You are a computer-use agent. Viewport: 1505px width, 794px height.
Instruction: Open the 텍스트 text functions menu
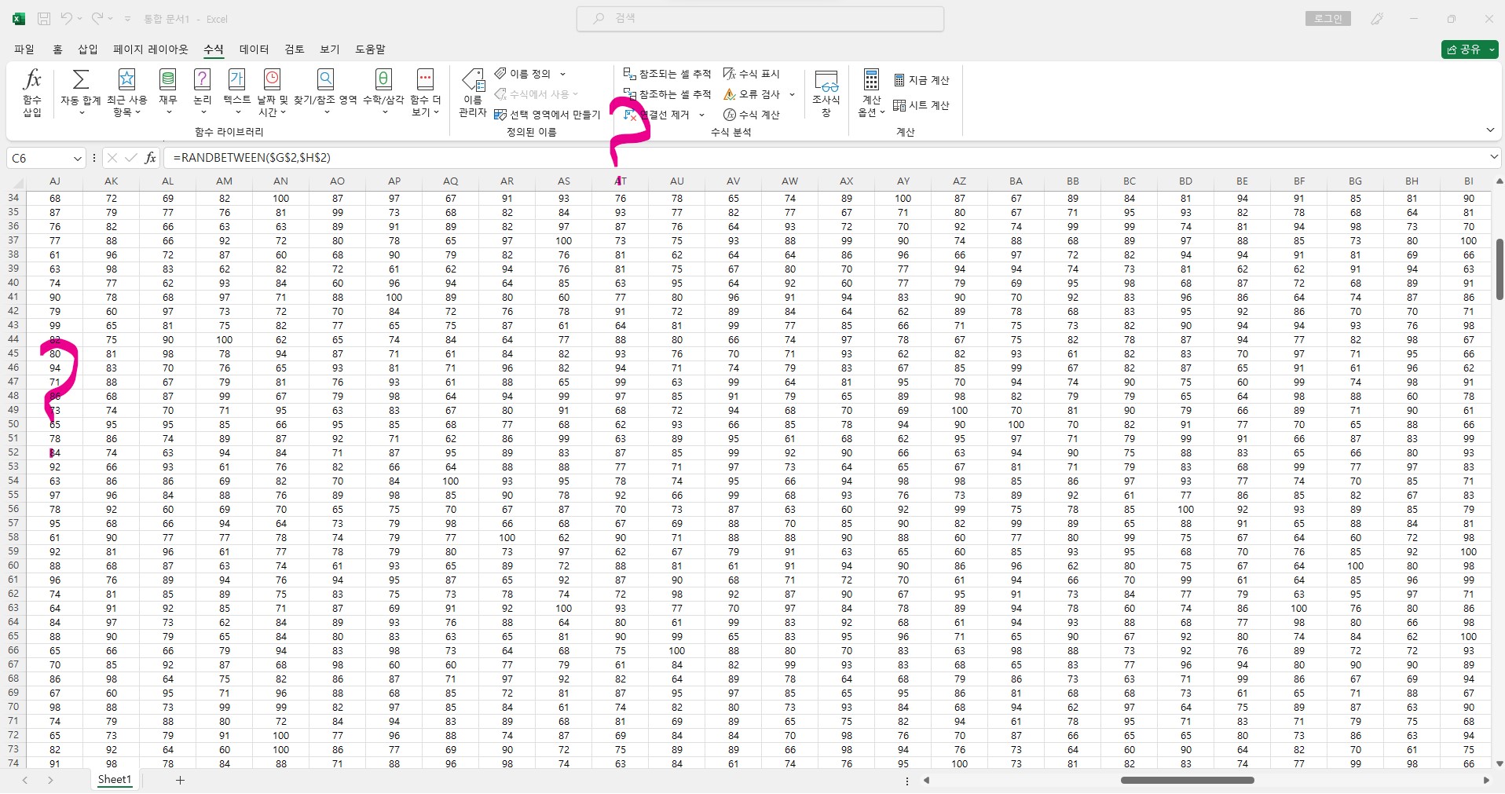coord(236,93)
